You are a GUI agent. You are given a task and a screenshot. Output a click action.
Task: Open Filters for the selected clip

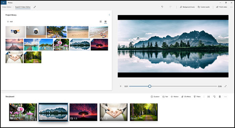tap(197, 97)
